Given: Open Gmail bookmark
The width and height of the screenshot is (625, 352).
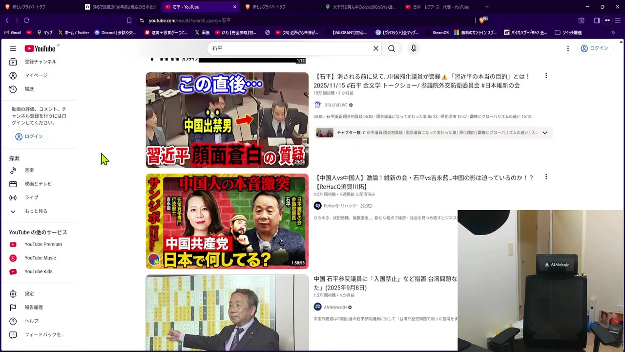Looking at the screenshot, I should [x=13, y=33].
